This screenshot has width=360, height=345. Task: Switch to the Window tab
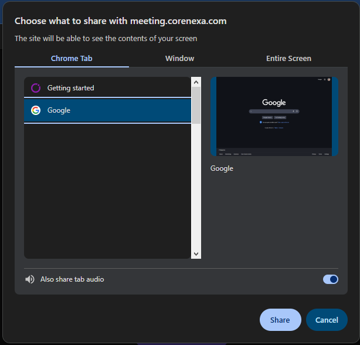point(179,59)
